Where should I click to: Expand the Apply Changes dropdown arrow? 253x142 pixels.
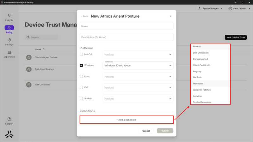tap(222, 9)
